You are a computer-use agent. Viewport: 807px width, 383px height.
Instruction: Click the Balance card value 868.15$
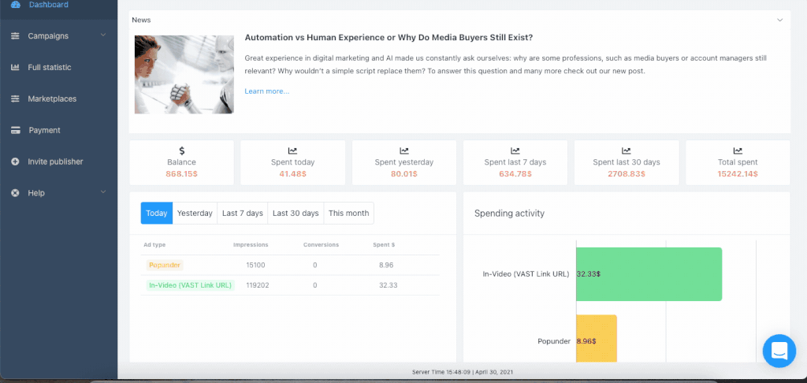[x=181, y=174]
